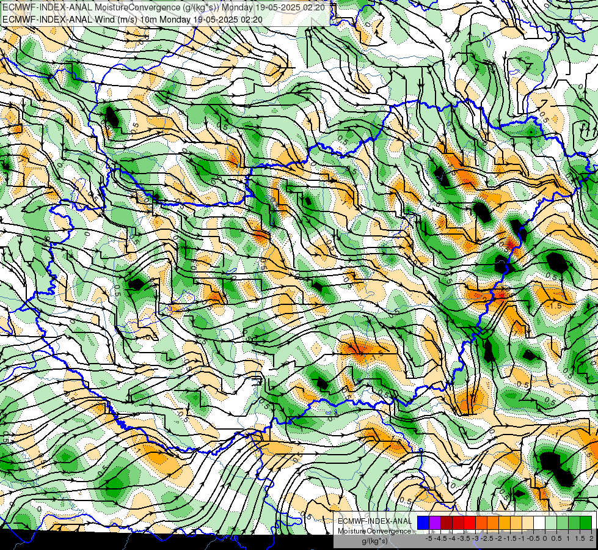Screen dimensions: 598x550
Task: Click the legend tick value -3.5
Action: (x=464, y=538)
